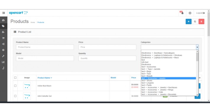Focus the Quantity filter field
The height and width of the screenshot is (112, 210).
pyautogui.click(x=107, y=58)
